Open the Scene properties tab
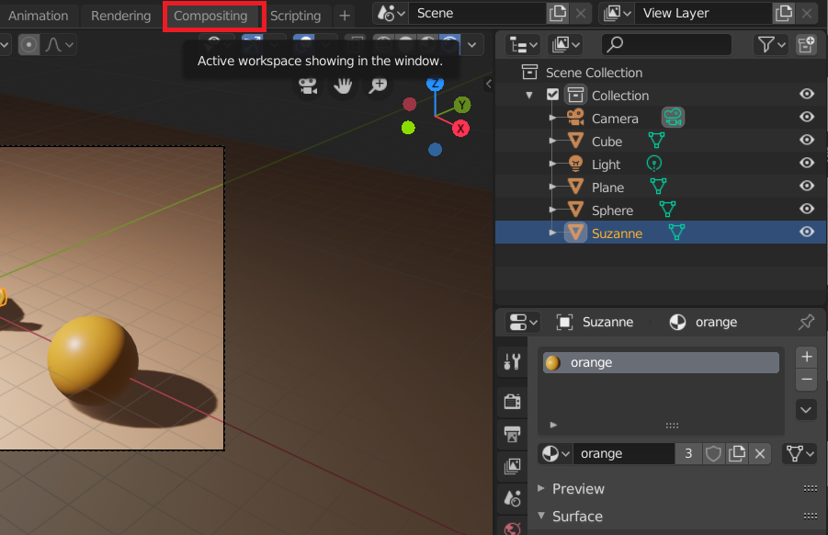 click(512, 498)
